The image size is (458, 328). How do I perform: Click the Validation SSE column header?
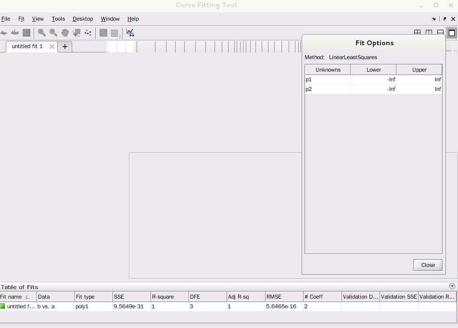coord(399,297)
